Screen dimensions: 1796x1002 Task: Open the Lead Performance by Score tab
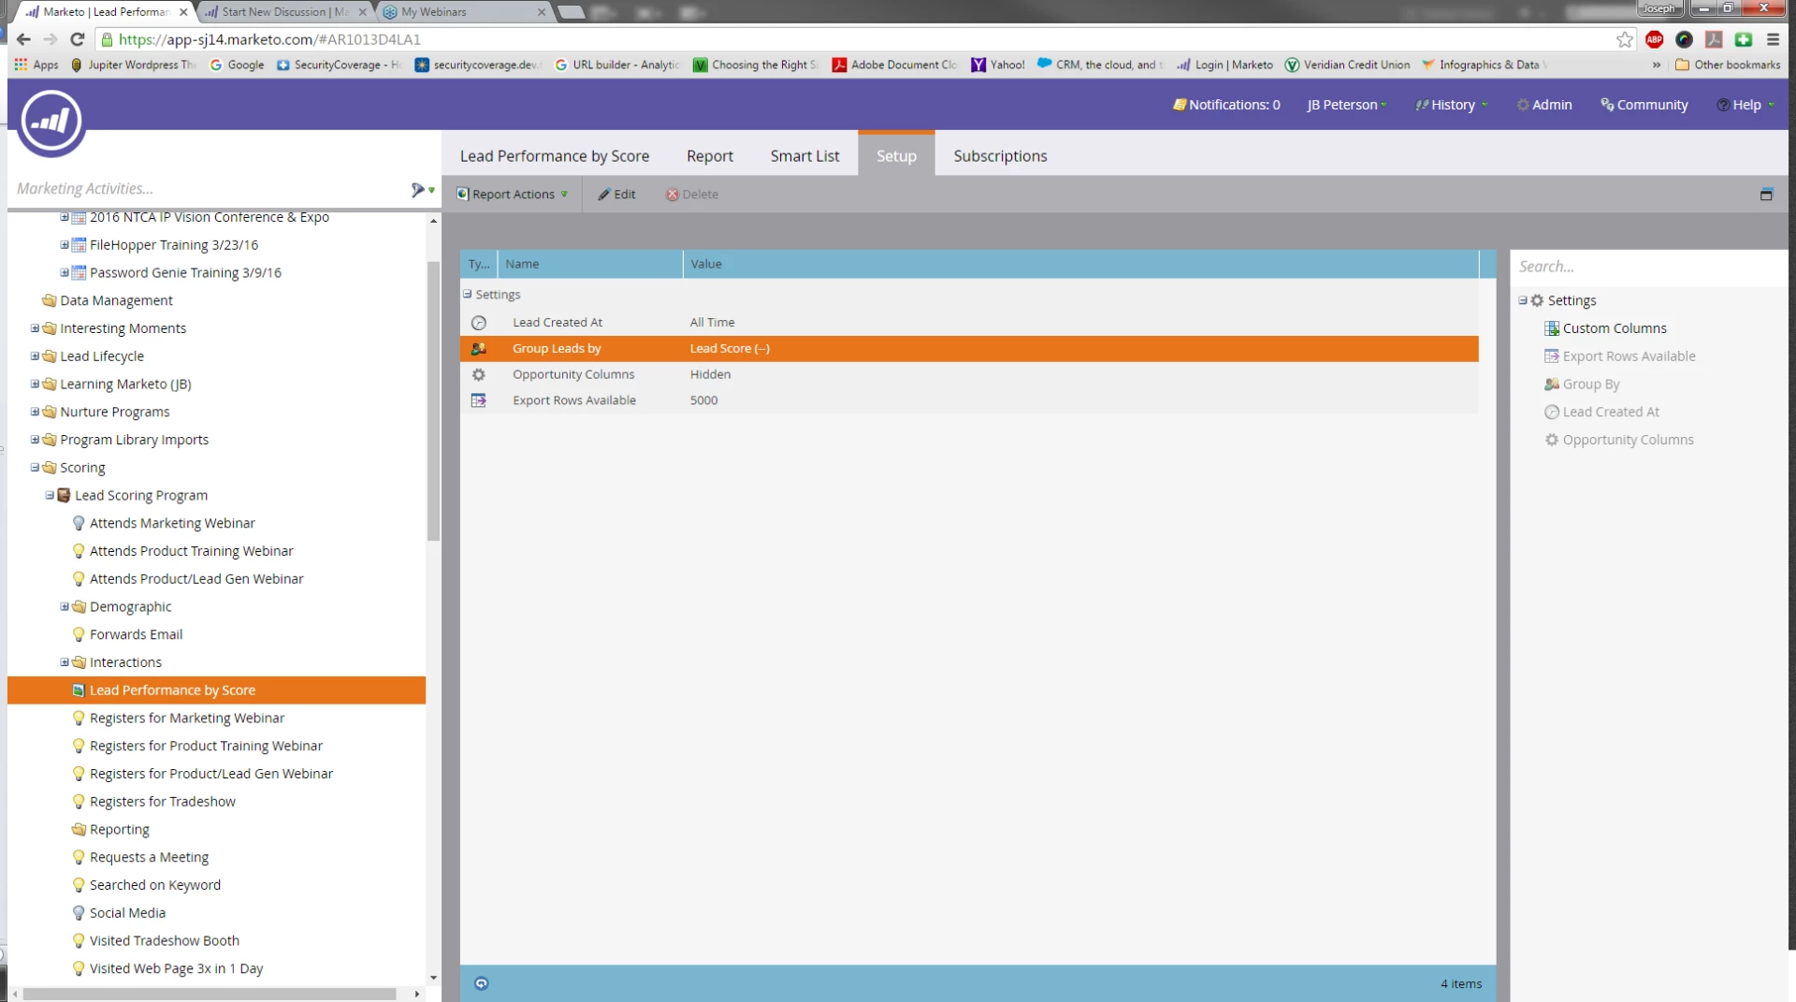click(554, 156)
